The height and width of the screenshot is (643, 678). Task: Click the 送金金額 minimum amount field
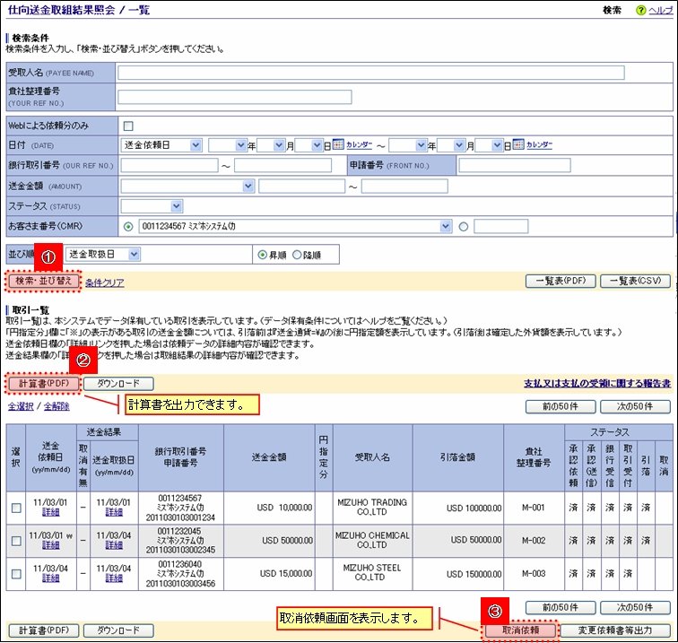[302, 187]
